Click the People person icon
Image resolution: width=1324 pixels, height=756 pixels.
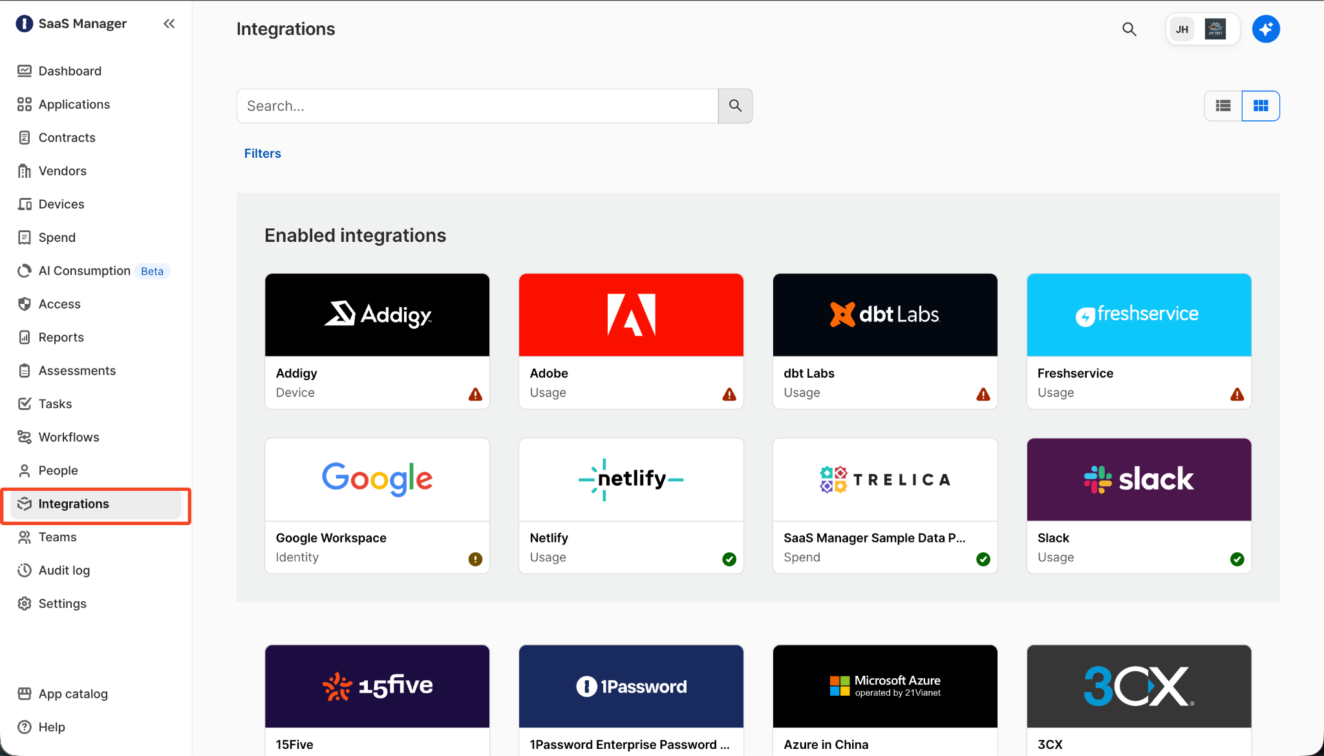point(25,471)
